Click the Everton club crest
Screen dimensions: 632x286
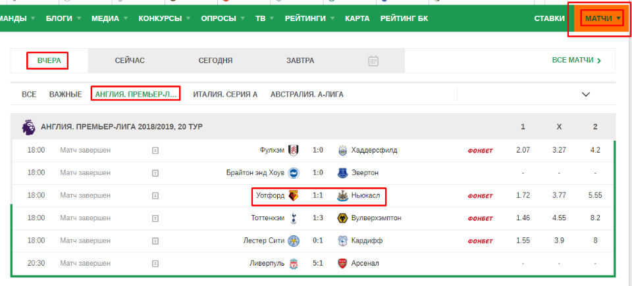point(342,173)
